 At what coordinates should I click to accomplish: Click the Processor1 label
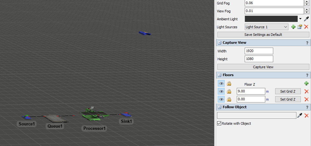pyautogui.click(x=94, y=128)
